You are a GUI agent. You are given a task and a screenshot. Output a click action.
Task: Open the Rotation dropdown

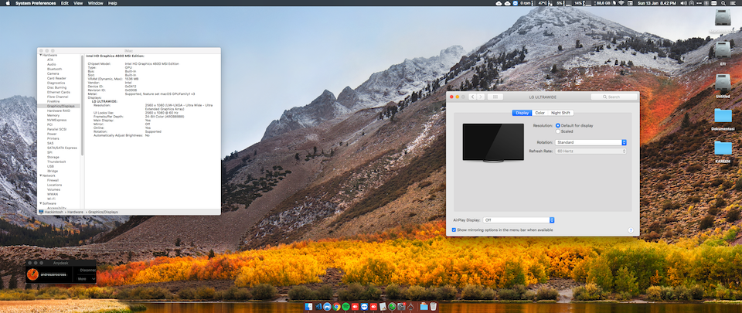click(591, 142)
